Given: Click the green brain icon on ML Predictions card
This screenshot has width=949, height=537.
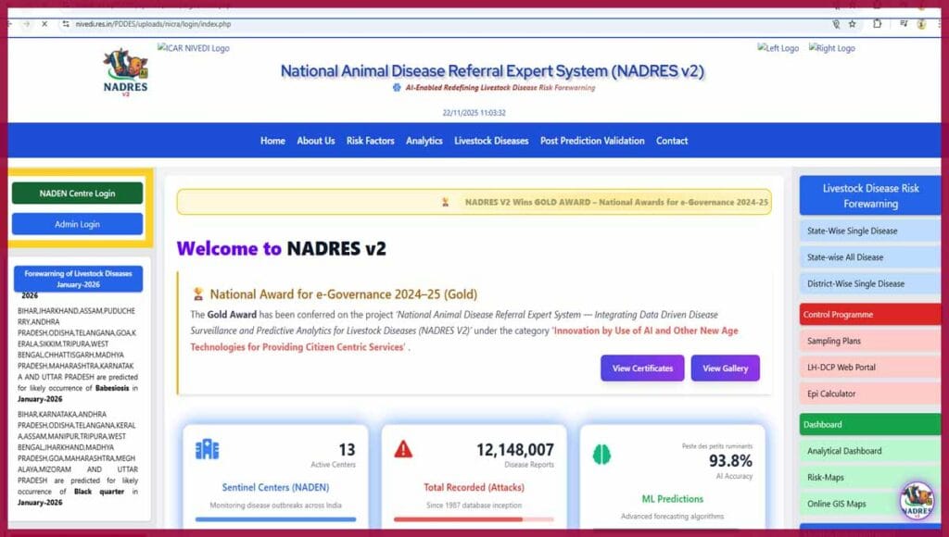Looking at the screenshot, I should tap(603, 453).
